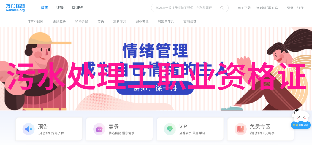This screenshot has width=312, height=145.
Task: Open the 经济金融 category
Action: [x=82, y=22]
